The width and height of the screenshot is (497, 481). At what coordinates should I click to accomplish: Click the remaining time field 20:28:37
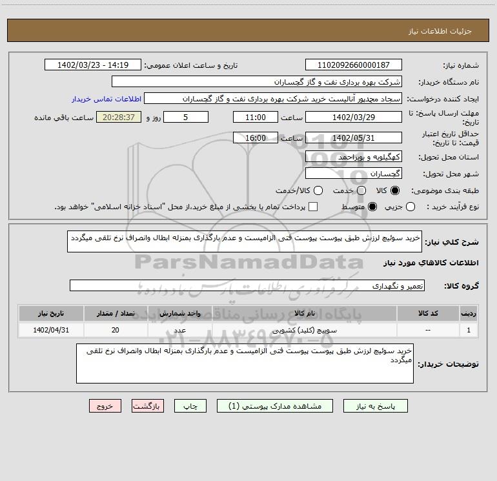(x=119, y=117)
